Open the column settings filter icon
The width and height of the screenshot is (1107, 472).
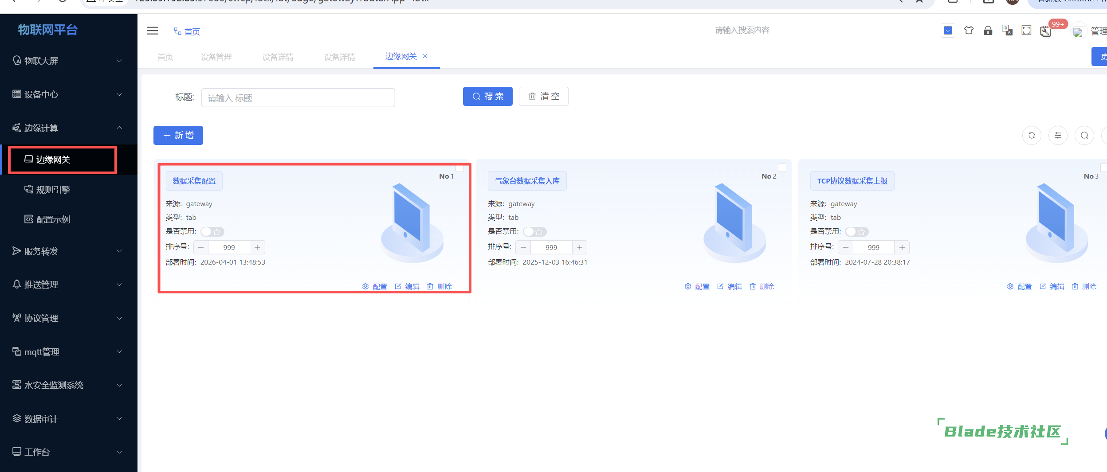click(x=1057, y=136)
